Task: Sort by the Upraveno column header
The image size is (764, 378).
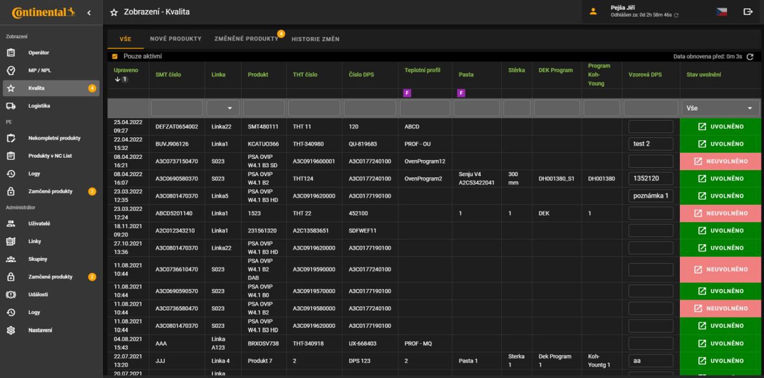Action: pos(126,71)
